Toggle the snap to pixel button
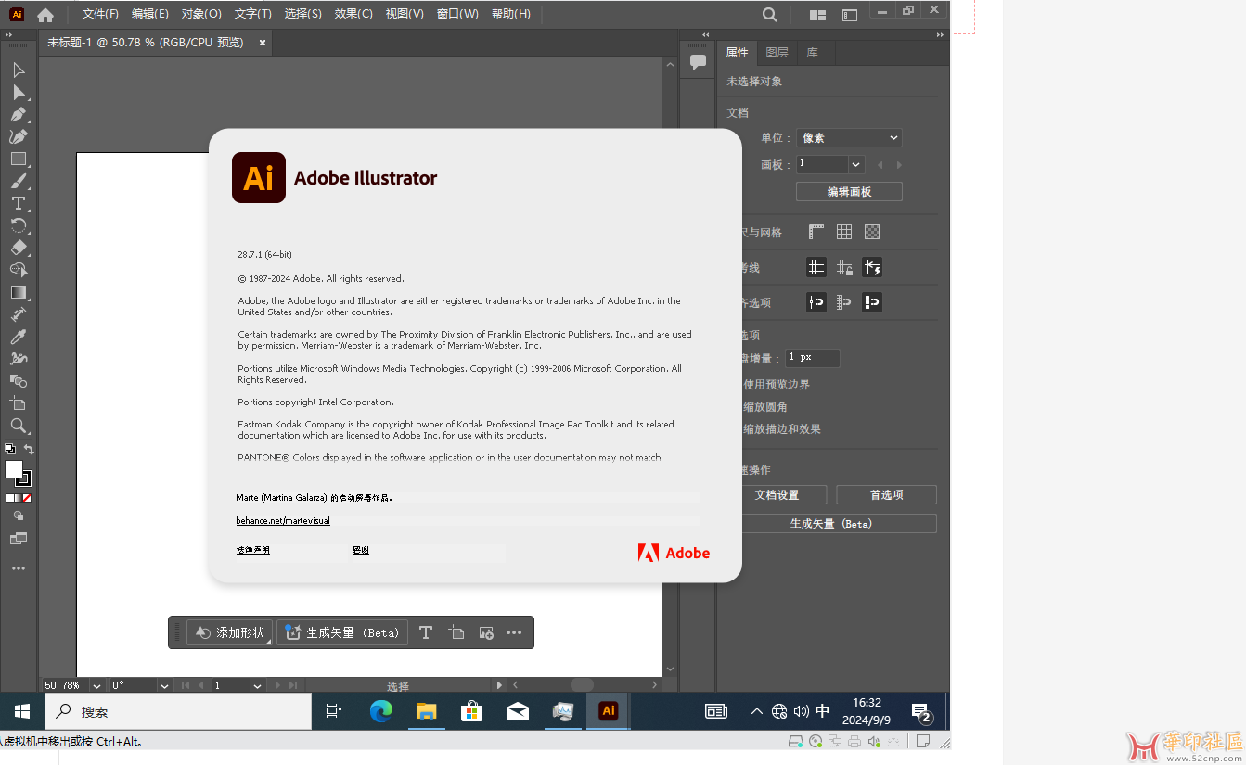The image size is (1246, 765). click(872, 302)
